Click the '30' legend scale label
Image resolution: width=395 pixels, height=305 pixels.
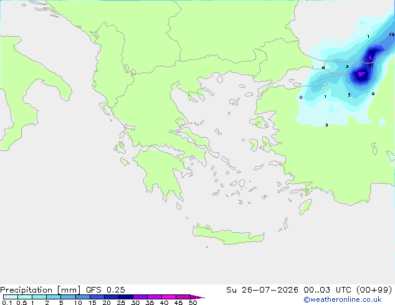coord(135,303)
